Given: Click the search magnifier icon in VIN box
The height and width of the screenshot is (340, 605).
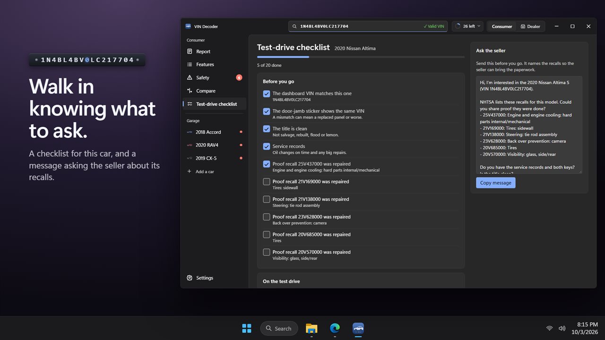Looking at the screenshot, I should 294,26.
